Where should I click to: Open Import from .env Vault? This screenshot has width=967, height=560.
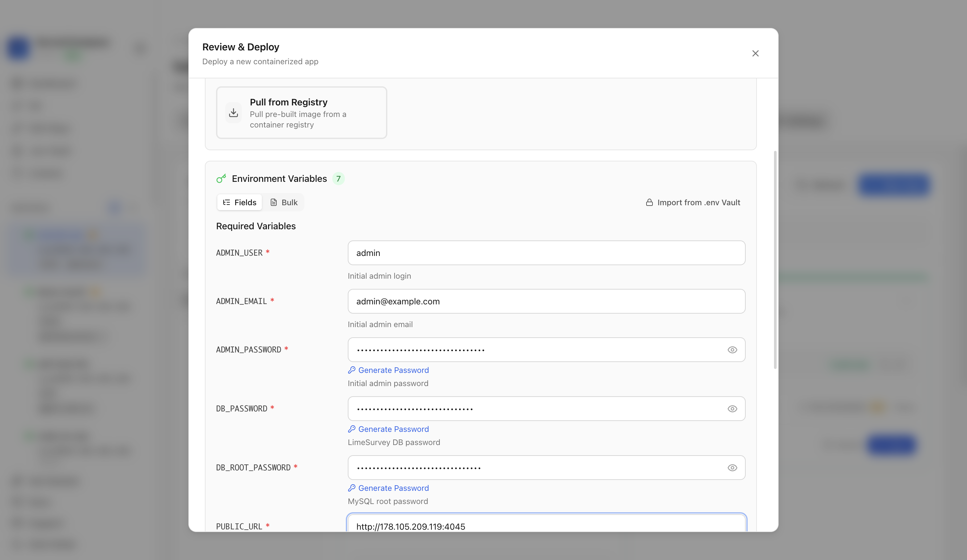[x=693, y=202]
